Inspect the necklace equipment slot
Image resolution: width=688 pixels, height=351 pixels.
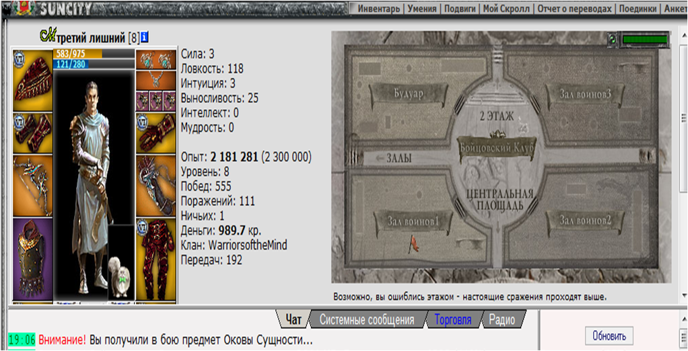point(156,81)
